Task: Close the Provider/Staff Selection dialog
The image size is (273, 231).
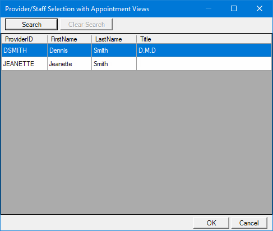Action: coord(260,8)
